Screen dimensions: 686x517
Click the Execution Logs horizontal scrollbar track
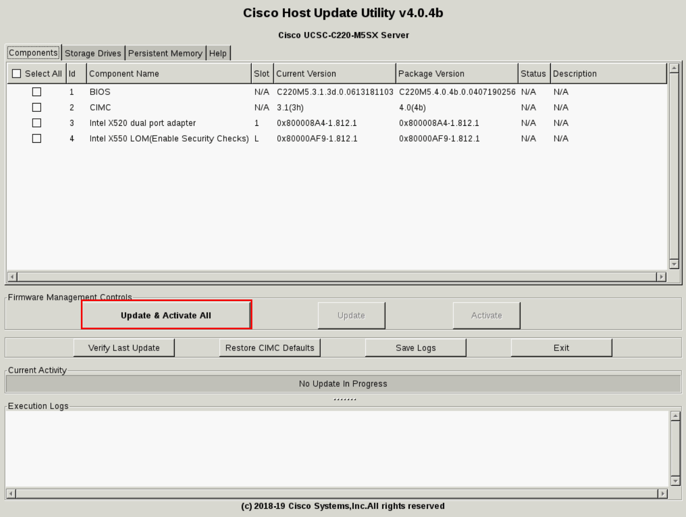coord(336,494)
